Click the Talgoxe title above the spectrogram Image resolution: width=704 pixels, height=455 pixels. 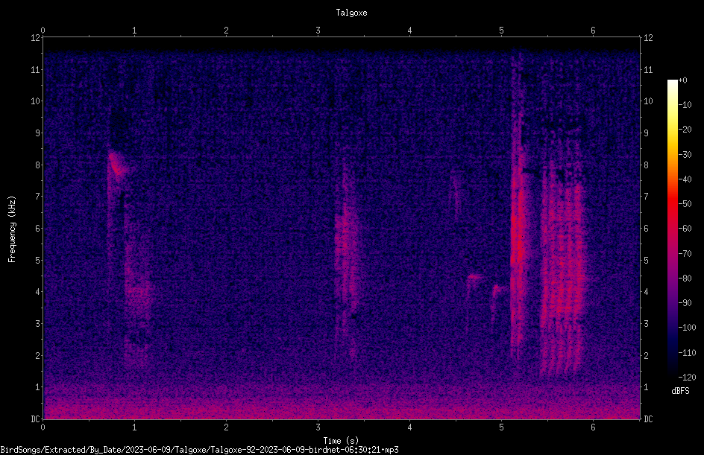351,13
